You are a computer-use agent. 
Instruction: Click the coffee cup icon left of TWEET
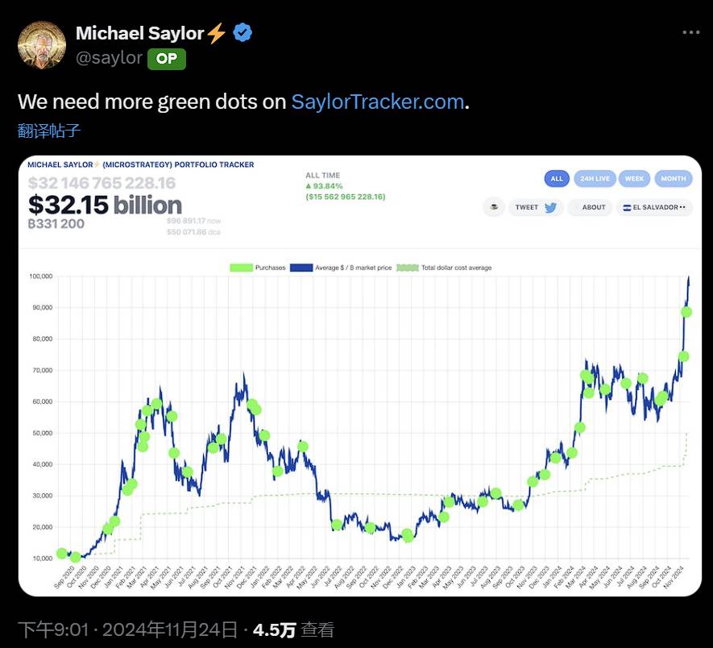(493, 207)
